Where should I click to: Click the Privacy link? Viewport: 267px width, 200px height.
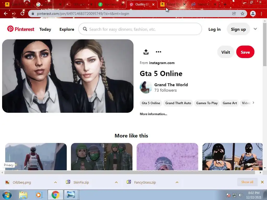(9, 165)
